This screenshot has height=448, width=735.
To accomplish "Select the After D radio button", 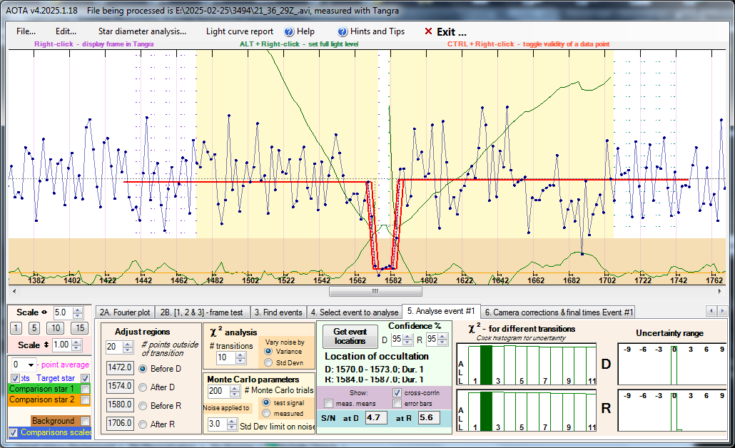I will pyautogui.click(x=141, y=386).
